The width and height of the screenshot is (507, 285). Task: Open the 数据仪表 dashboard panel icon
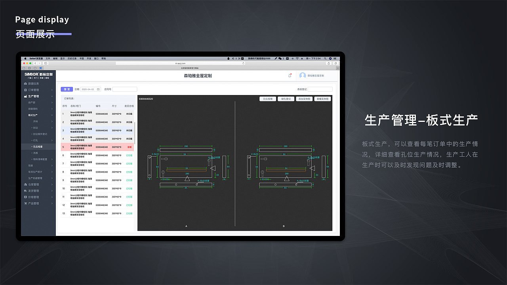tap(25, 84)
